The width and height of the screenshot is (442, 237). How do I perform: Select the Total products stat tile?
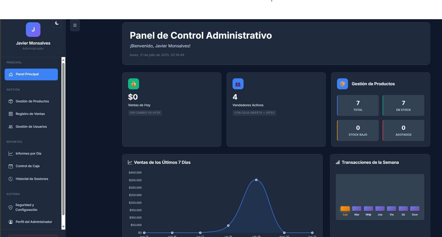click(x=358, y=105)
